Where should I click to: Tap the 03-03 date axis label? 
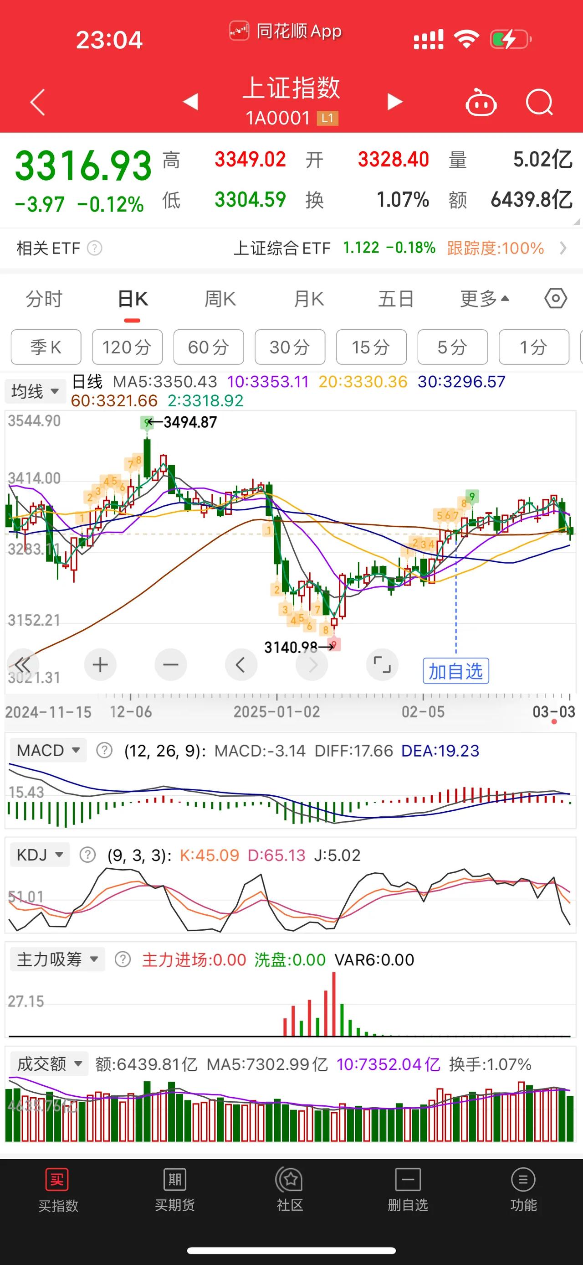pyautogui.click(x=553, y=711)
